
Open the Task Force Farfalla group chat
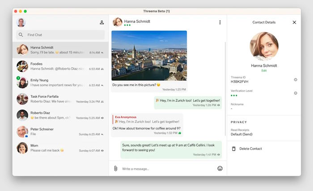tap(60, 99)
